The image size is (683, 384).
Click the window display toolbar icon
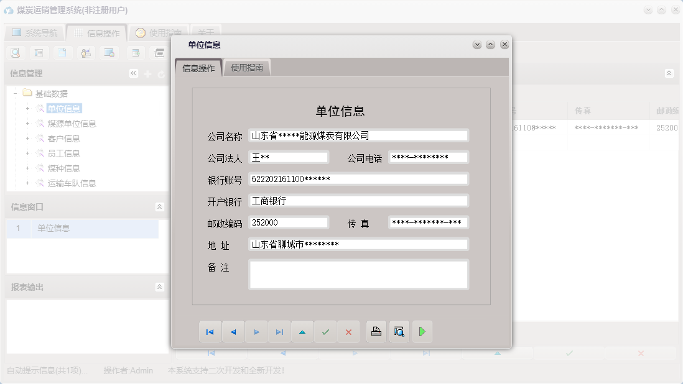(x=110, y=53)
